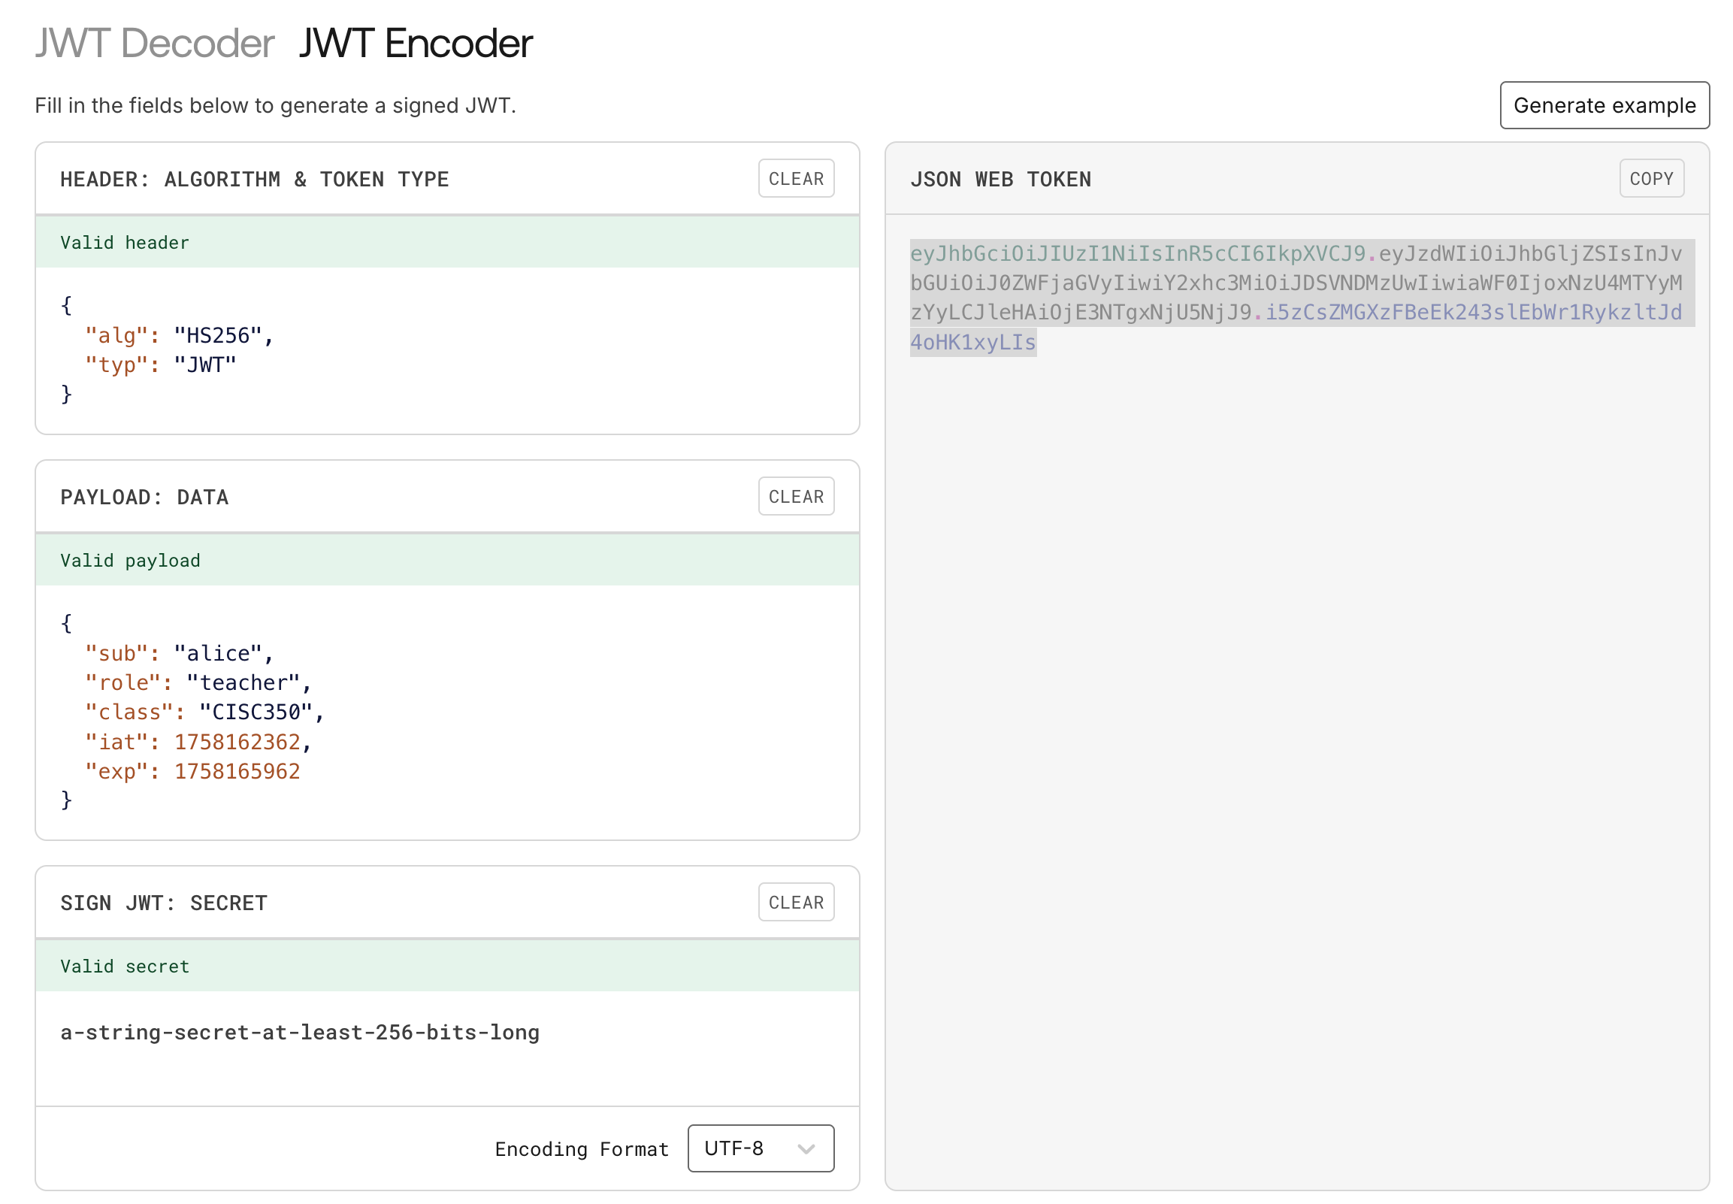Open the Encoding Format dropdown
Screen dimensions: 1733x1204
pyautogui.click(x=760, y=1148)
